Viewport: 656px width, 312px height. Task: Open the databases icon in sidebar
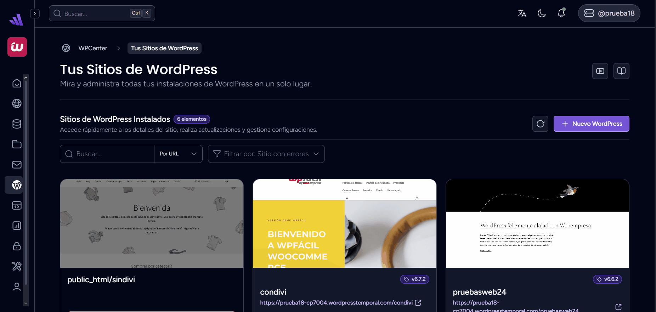pos(17,124)
